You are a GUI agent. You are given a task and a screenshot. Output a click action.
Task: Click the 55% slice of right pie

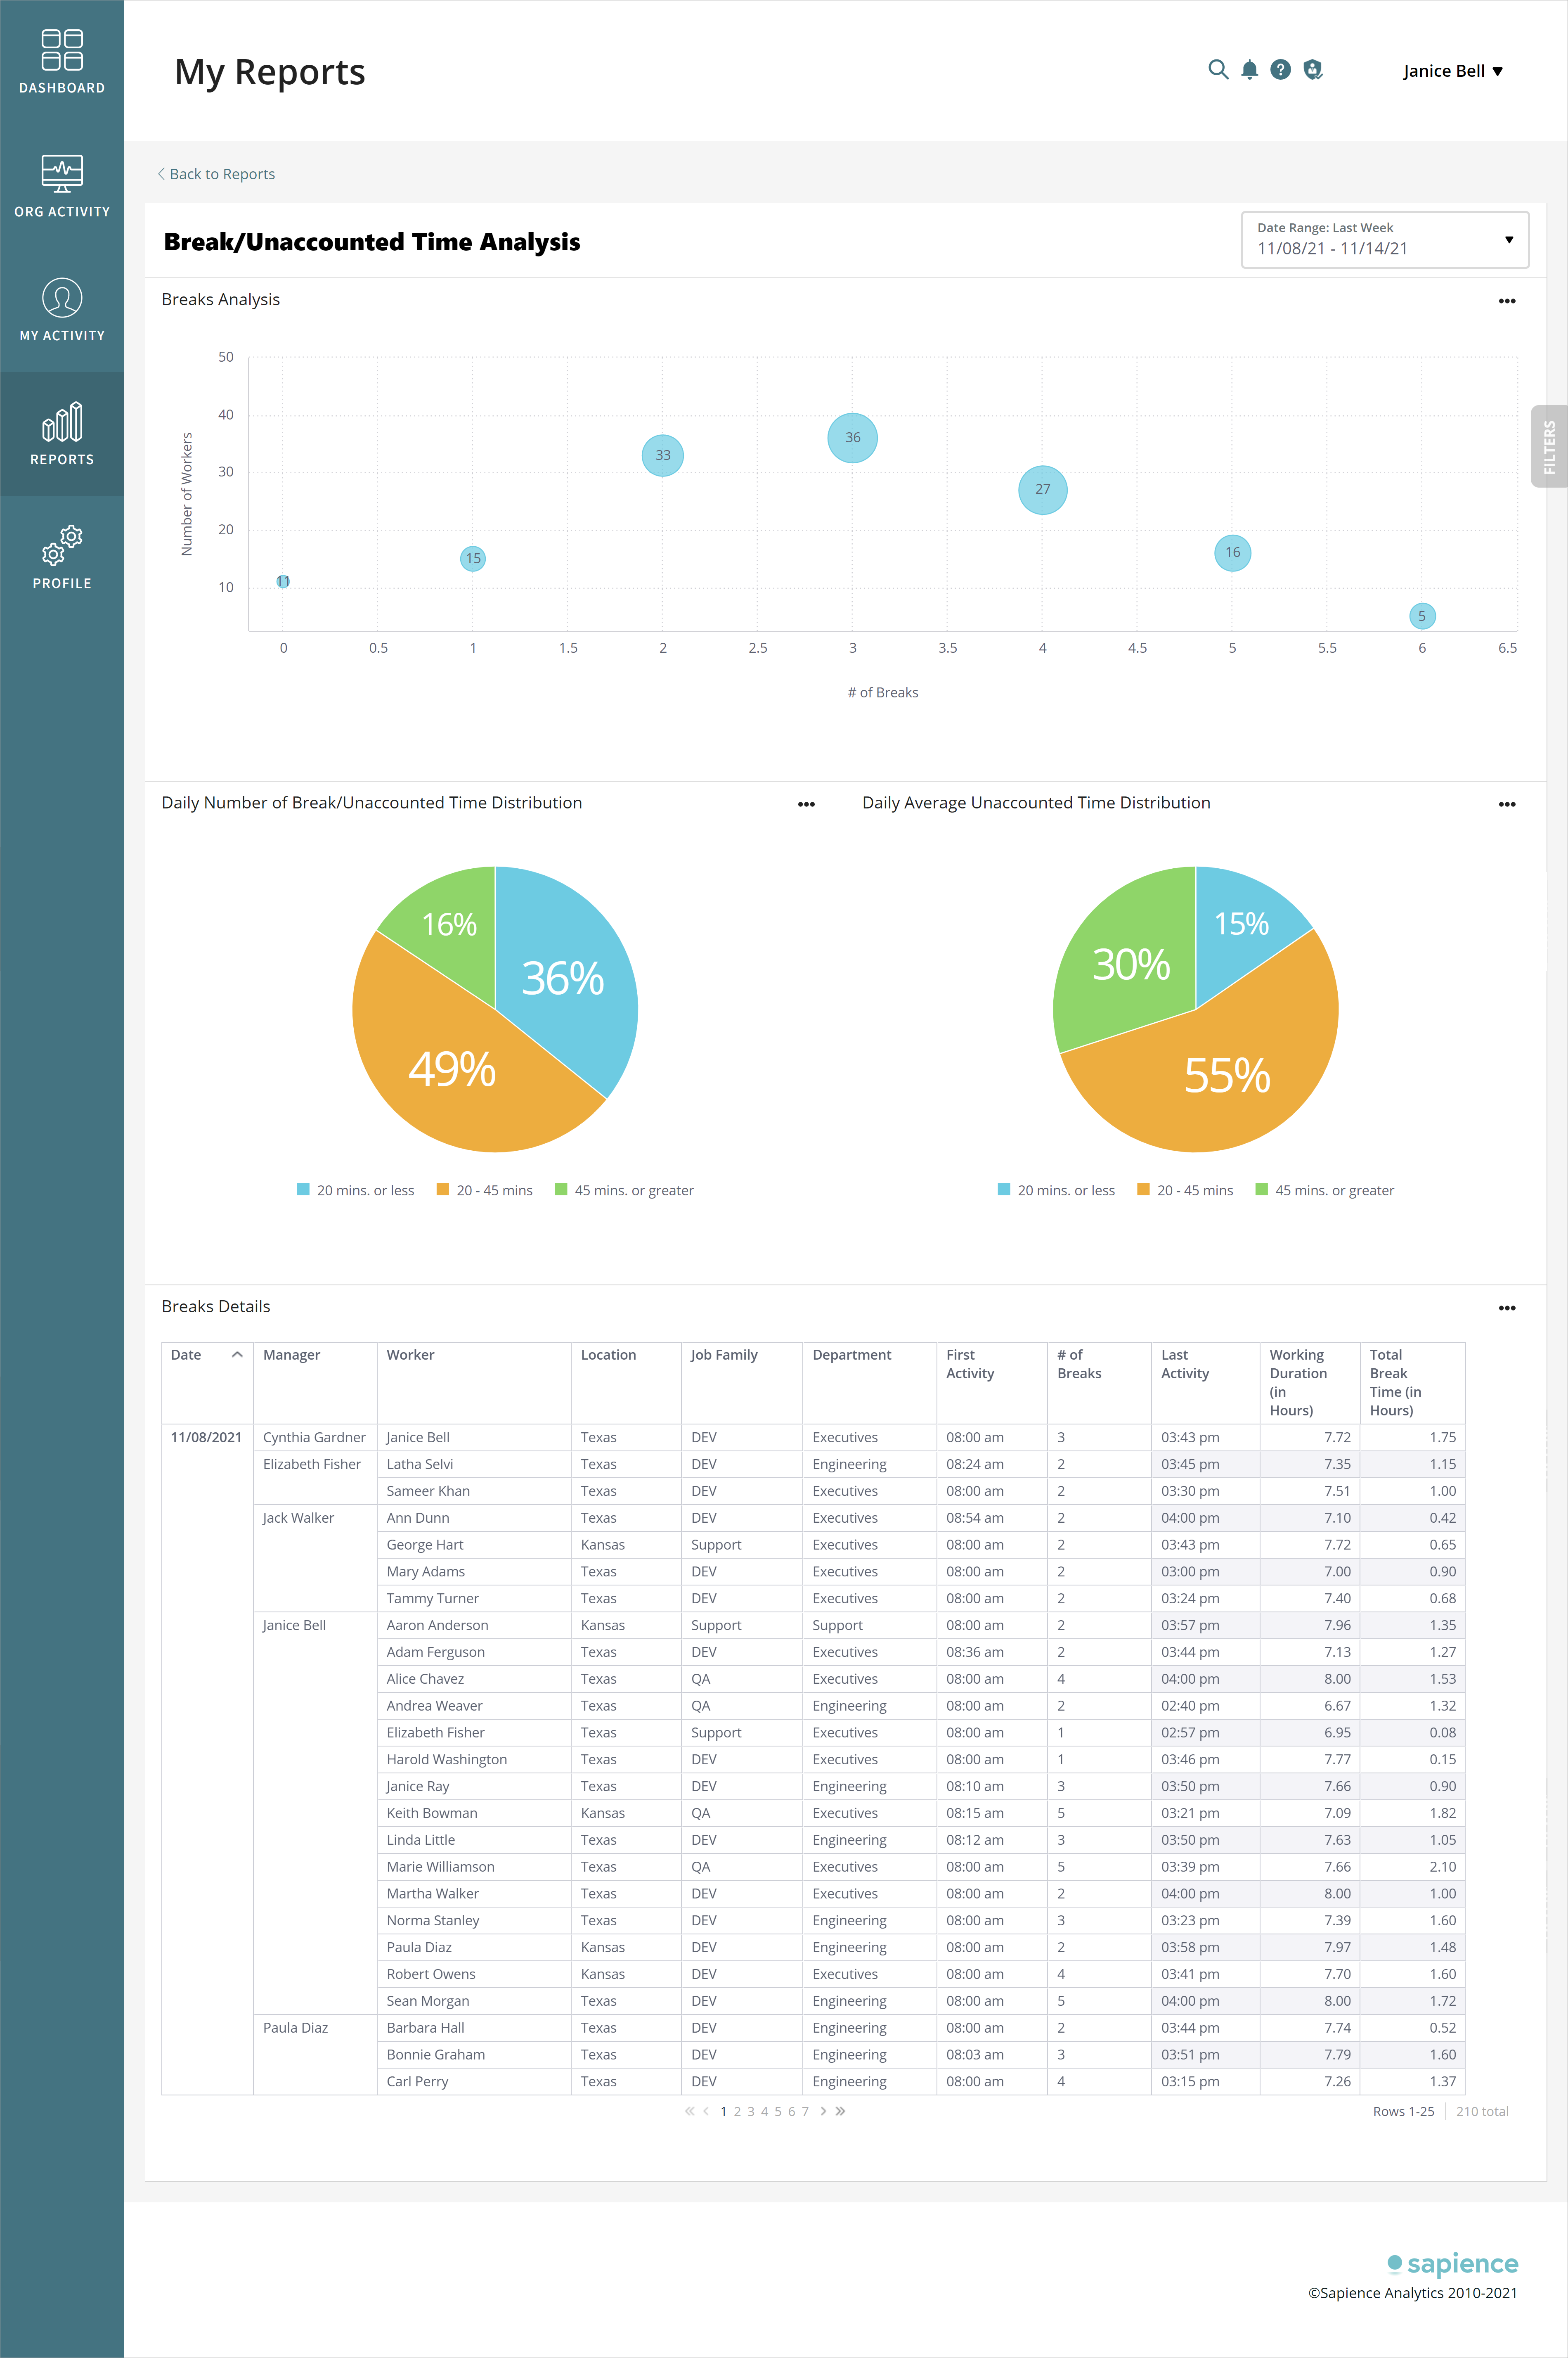tap(1228, 1076)
